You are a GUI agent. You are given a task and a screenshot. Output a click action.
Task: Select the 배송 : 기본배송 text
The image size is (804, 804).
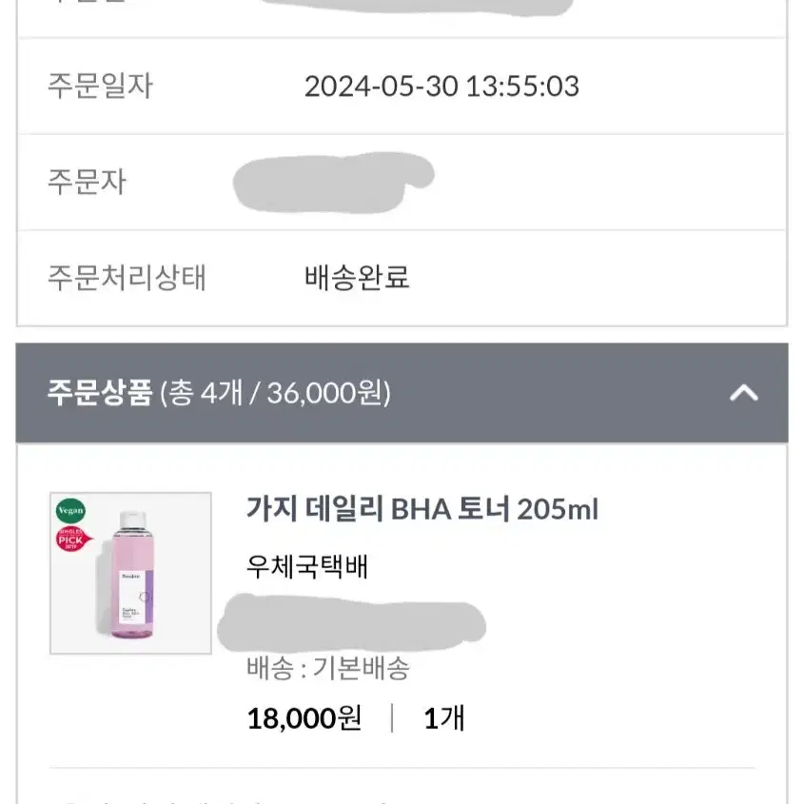[x=328, y=668]
